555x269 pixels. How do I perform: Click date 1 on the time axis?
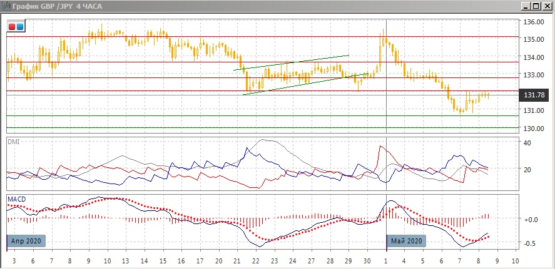[386, 261]
